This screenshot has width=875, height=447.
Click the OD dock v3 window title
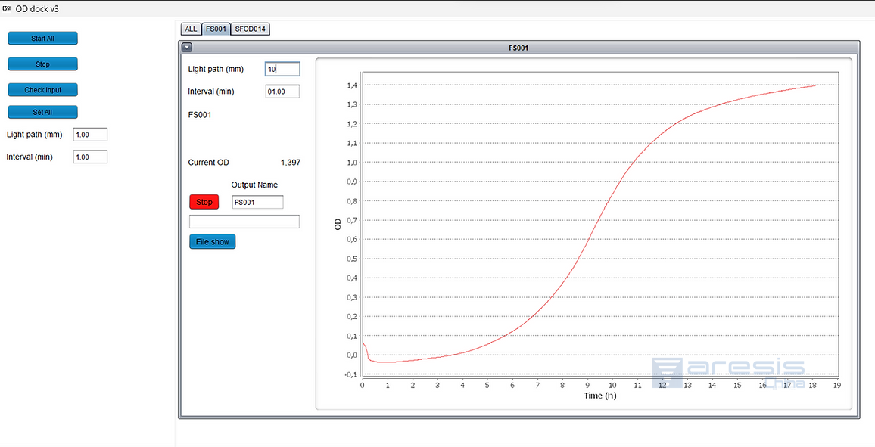37,9
